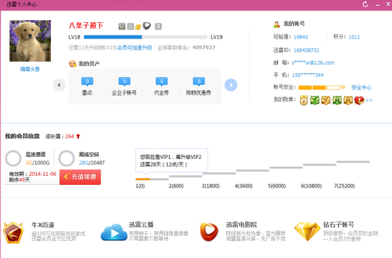Click the 28G/2048T offline space usage
Screen dimensions: 392x258
coord(92,163)
